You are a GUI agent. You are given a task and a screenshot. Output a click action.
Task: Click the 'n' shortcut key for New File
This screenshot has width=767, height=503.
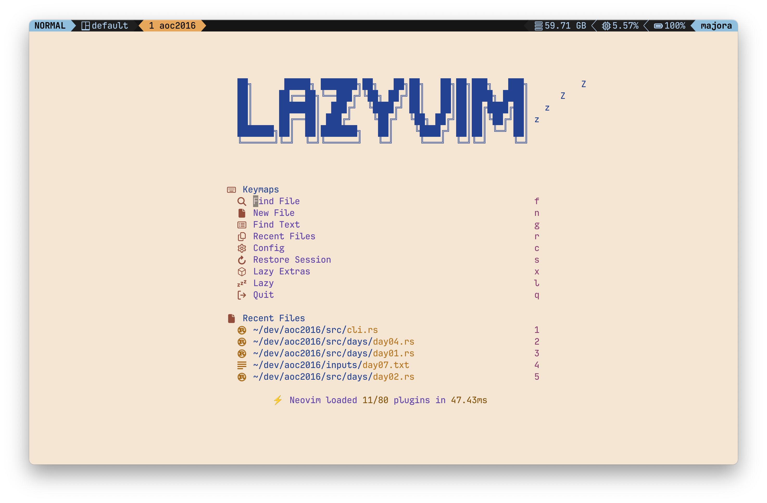tap(537, 213)
